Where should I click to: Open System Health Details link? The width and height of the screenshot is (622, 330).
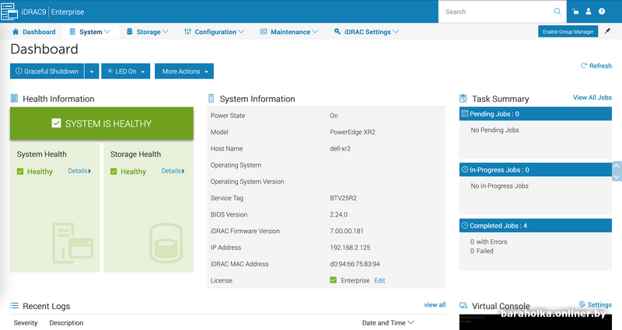79,171
